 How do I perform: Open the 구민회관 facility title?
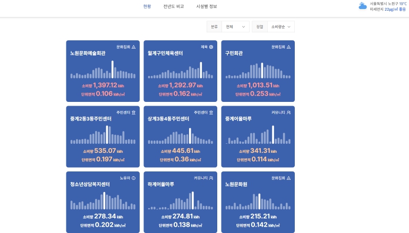pyautogui.click(x=234, y=53)
